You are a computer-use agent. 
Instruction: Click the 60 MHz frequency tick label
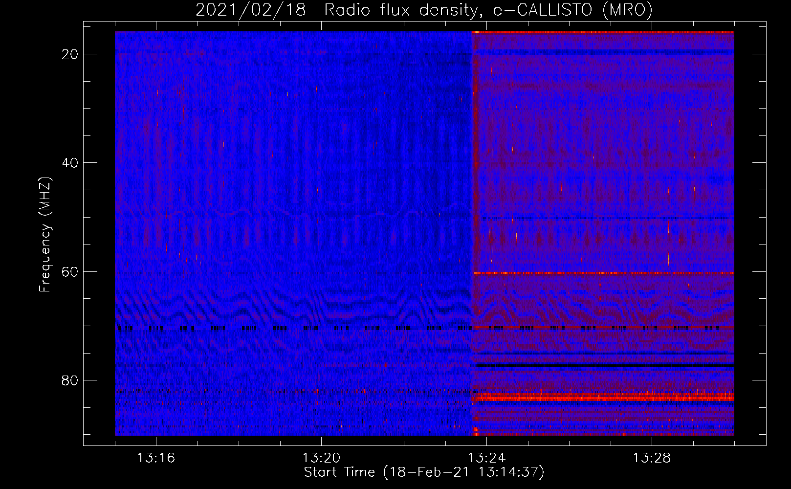click(x=70, y=271)
